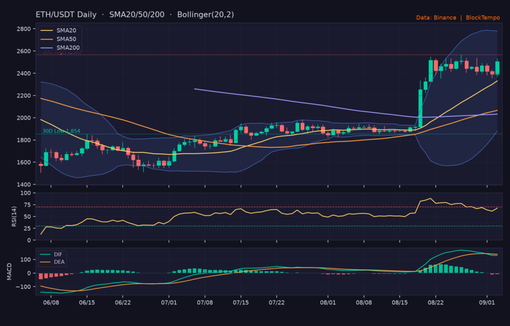Click the 07/15 date label
The width and height of the screenshot is (510, 326).
point(241,303)
